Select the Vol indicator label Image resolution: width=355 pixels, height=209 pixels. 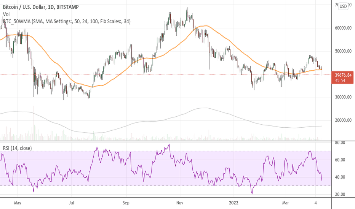6,14
